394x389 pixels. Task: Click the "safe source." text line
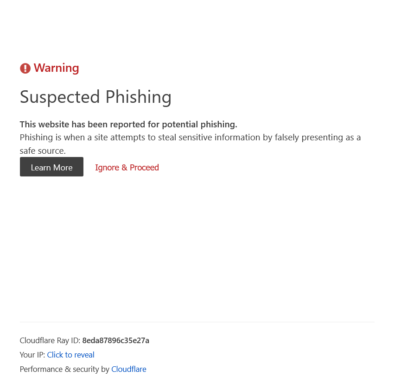click(43, 151)
